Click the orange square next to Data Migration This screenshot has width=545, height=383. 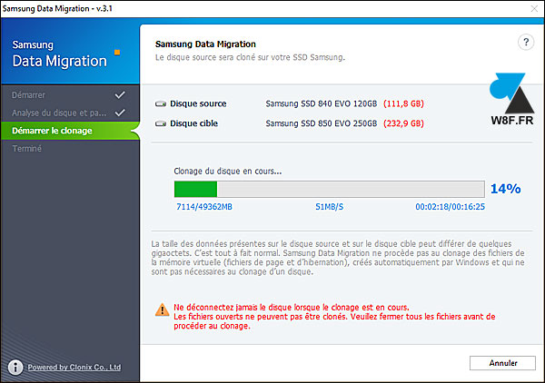pos(117,53)
